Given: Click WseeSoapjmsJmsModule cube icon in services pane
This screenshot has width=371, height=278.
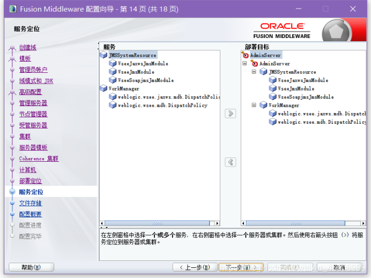Looking at the screenshot, I should point(113,80).
